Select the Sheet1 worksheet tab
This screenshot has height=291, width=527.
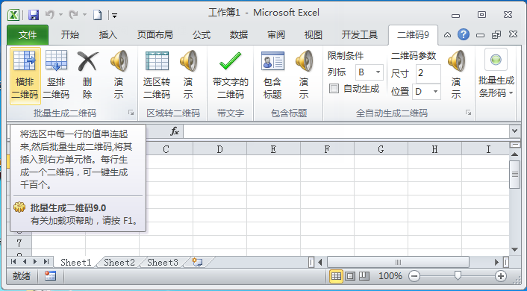(x=76, y=263)
